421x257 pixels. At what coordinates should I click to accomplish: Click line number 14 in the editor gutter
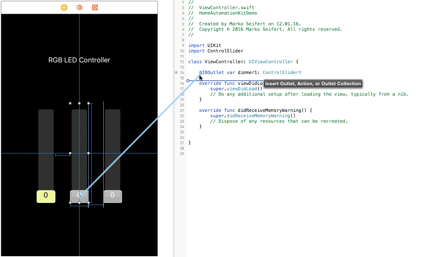pos(182,72)
